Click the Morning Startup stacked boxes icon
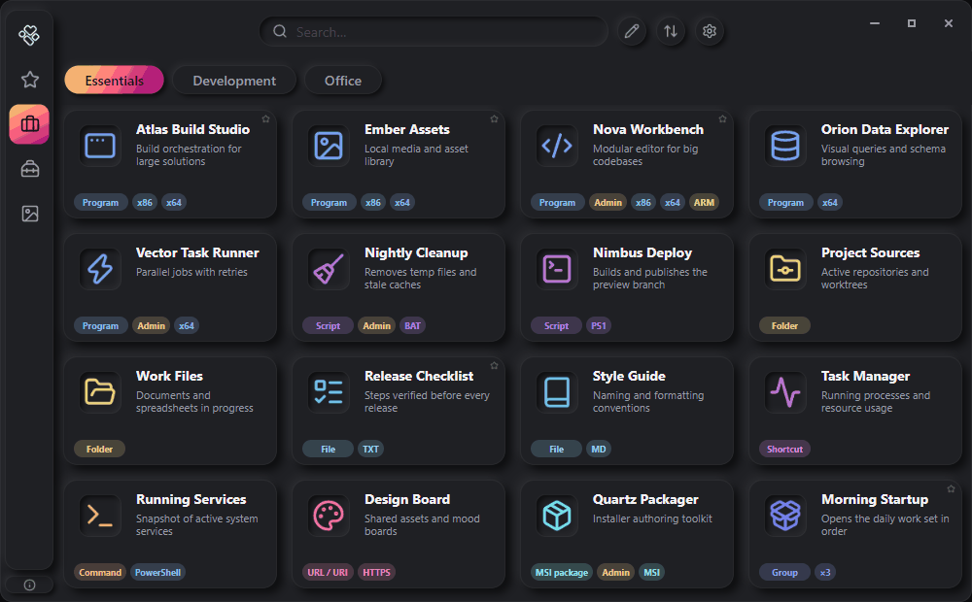 pyautogui.click(x=784, y=516)
